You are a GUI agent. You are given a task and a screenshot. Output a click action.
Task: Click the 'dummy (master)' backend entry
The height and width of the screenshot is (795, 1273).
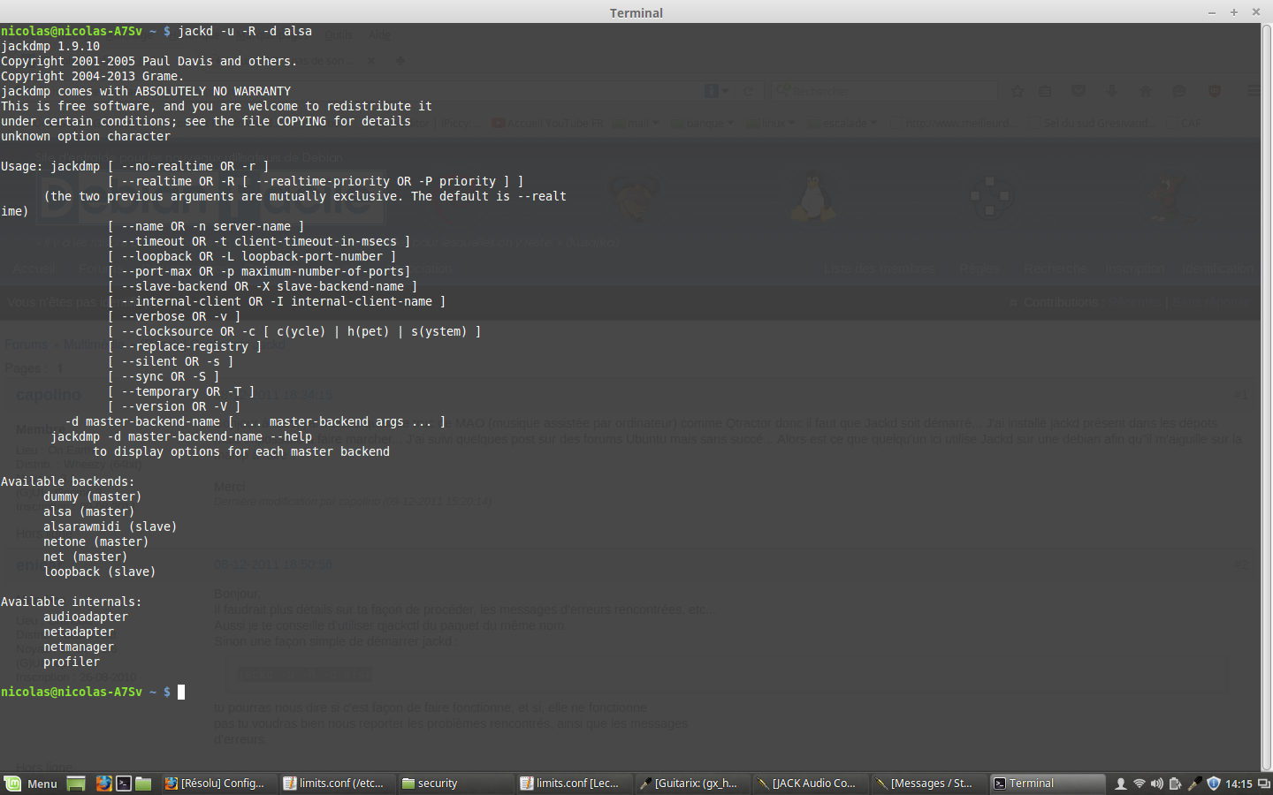pyautogui.click(x=93, y=496)
